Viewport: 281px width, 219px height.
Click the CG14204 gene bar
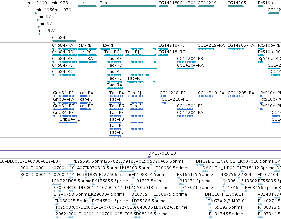coord(187,6)
